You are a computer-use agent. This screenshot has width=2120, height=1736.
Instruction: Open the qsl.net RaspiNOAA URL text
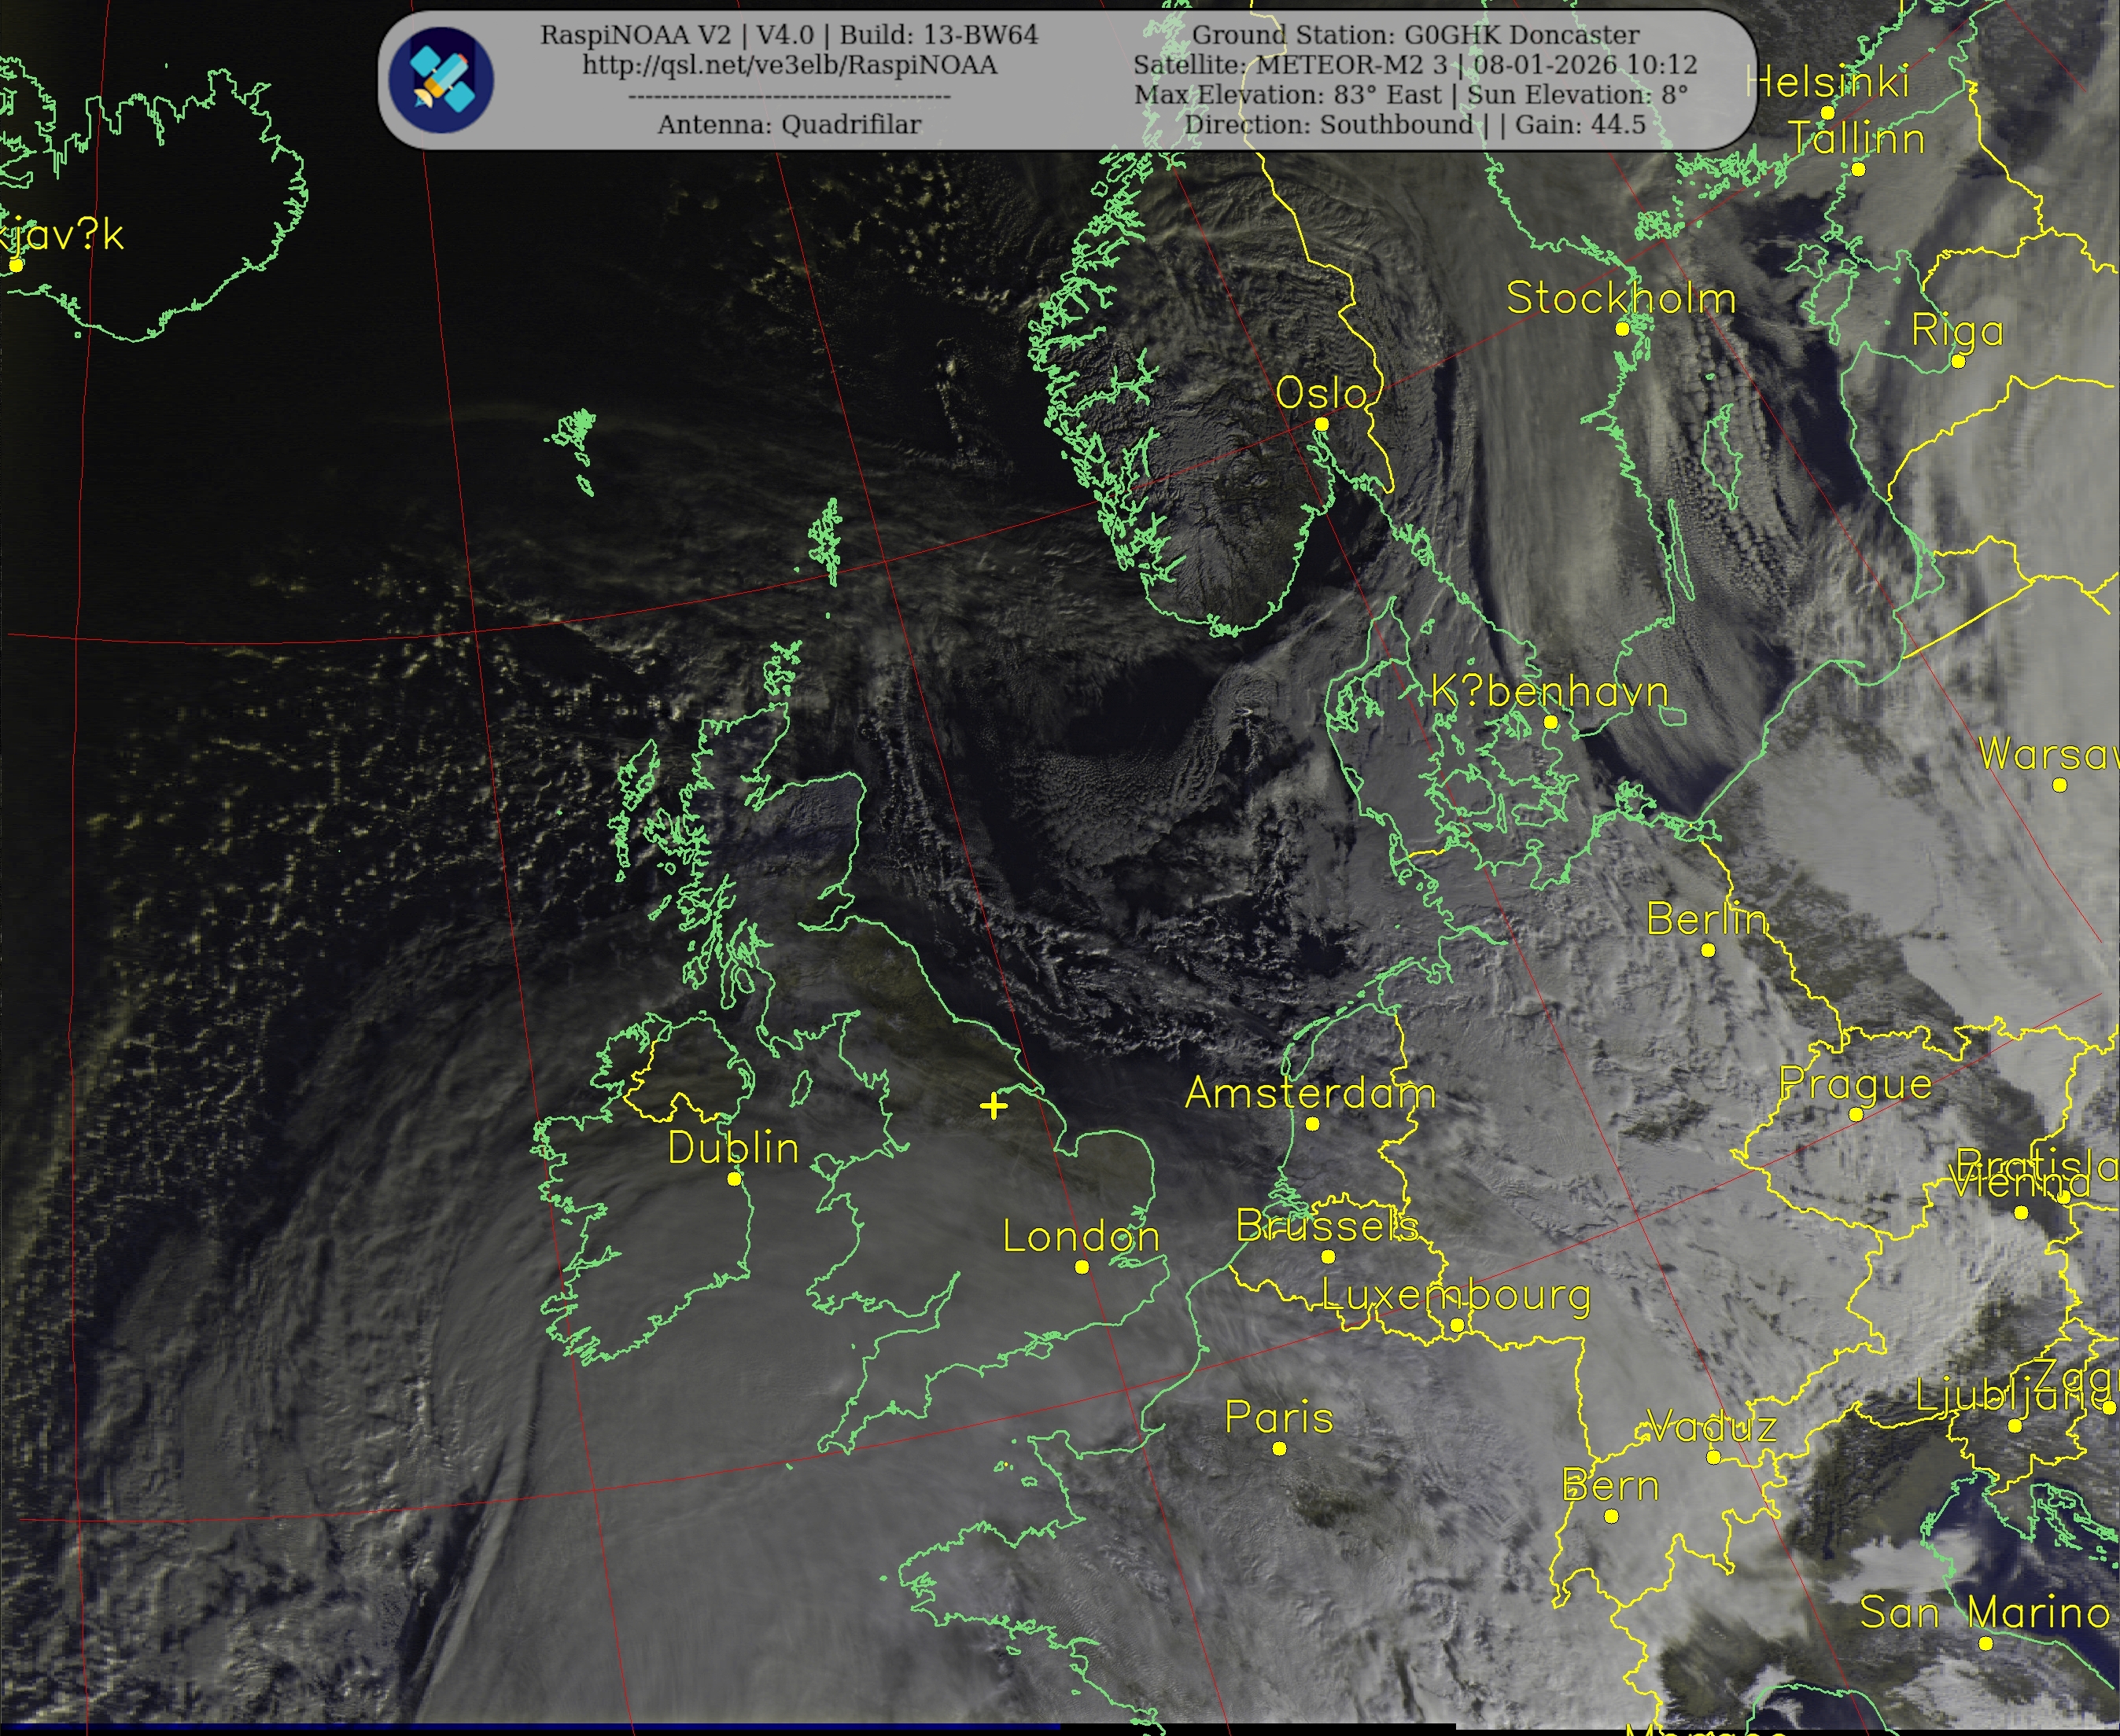pos(789,65)
